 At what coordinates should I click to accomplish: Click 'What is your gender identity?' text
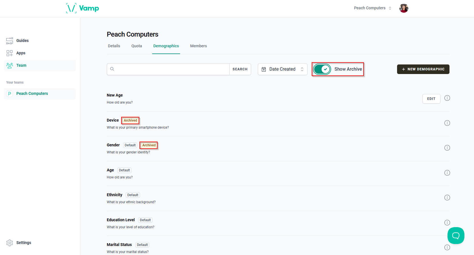[x=129, y=152]
